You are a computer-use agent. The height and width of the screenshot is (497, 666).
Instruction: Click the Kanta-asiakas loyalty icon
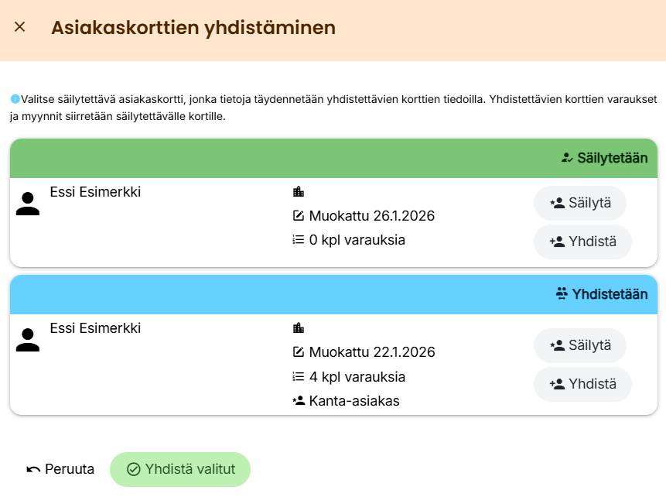[299, 401]
